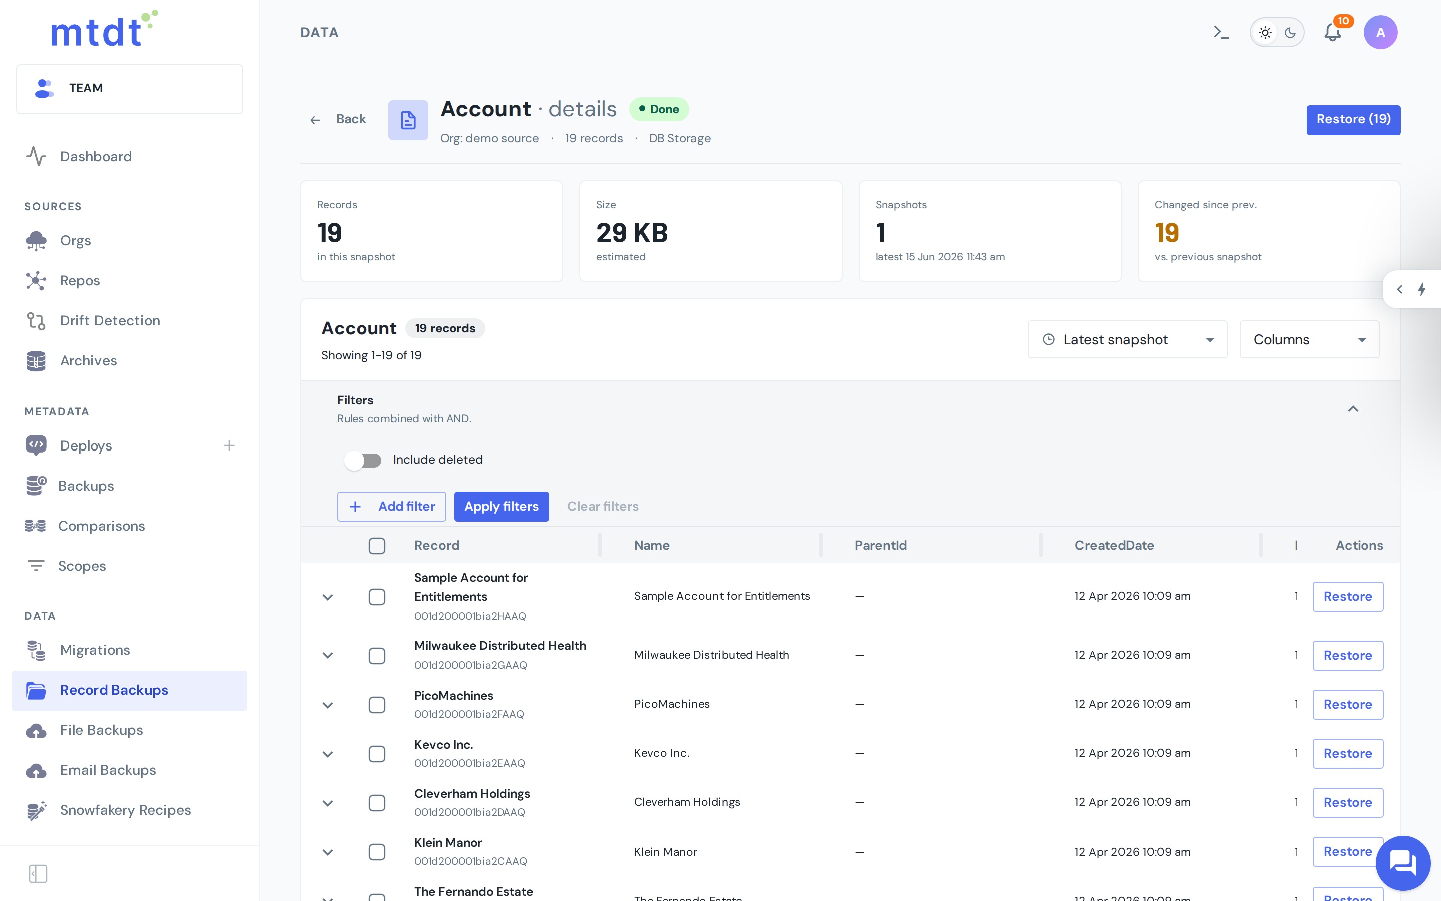Open Dashboard in sidebar
The image size is (1441, 901).
[129, 156]
